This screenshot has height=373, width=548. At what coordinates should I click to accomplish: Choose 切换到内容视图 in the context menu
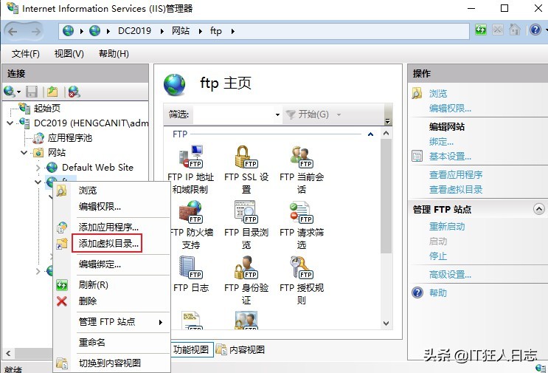pyautogui.click(x=110, y=363)
